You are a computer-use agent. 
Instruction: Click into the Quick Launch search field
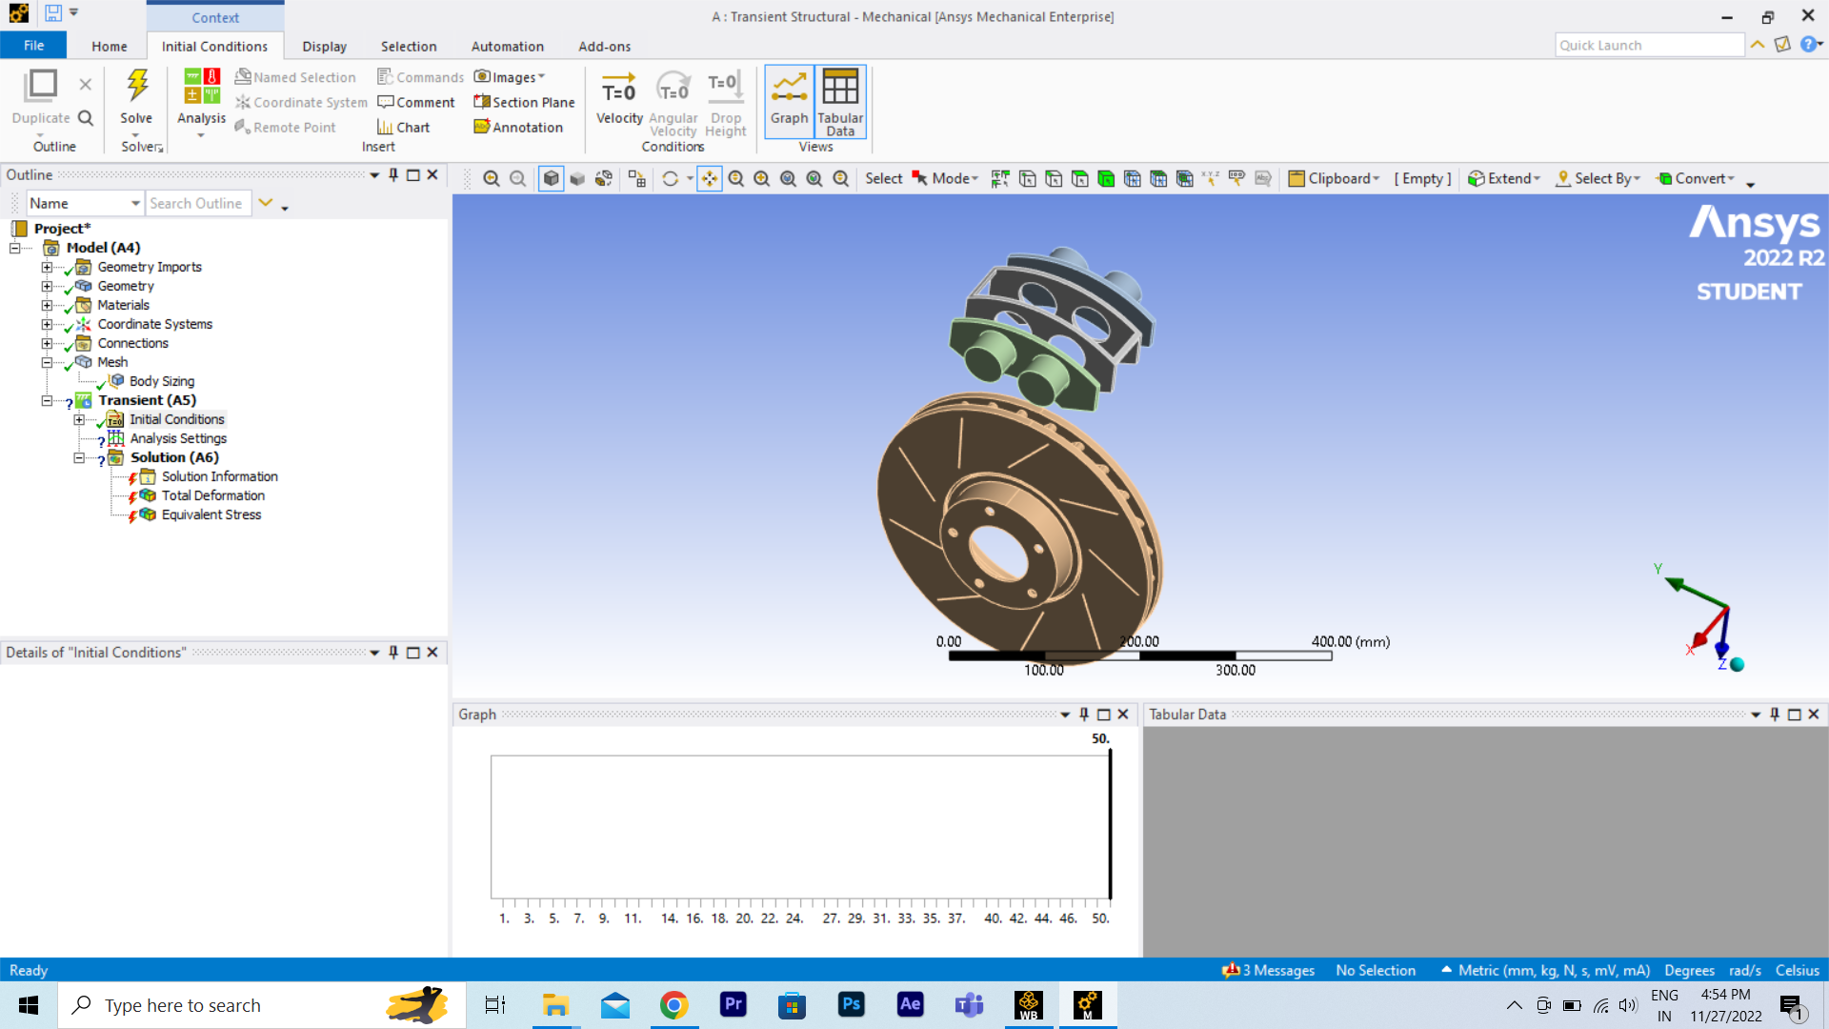pyautogui.click(x=1648, y=45)
